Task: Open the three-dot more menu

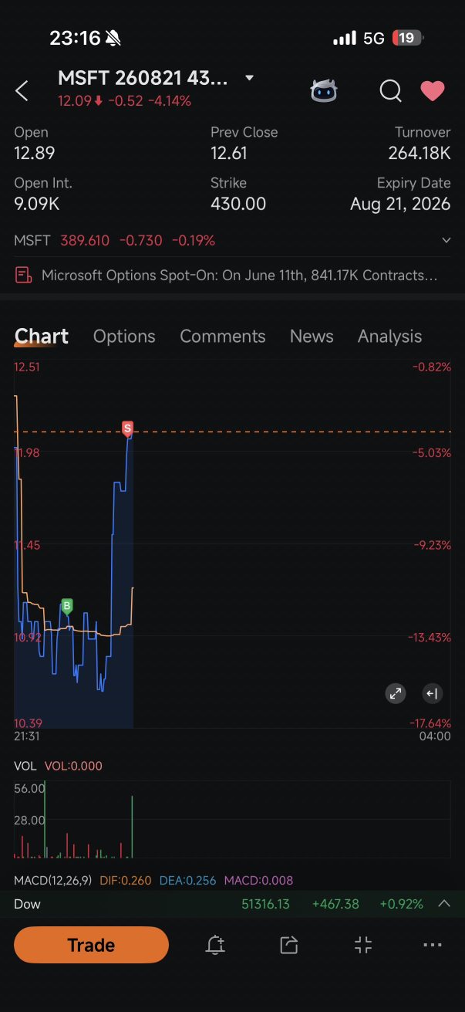Action: (433, 945)
